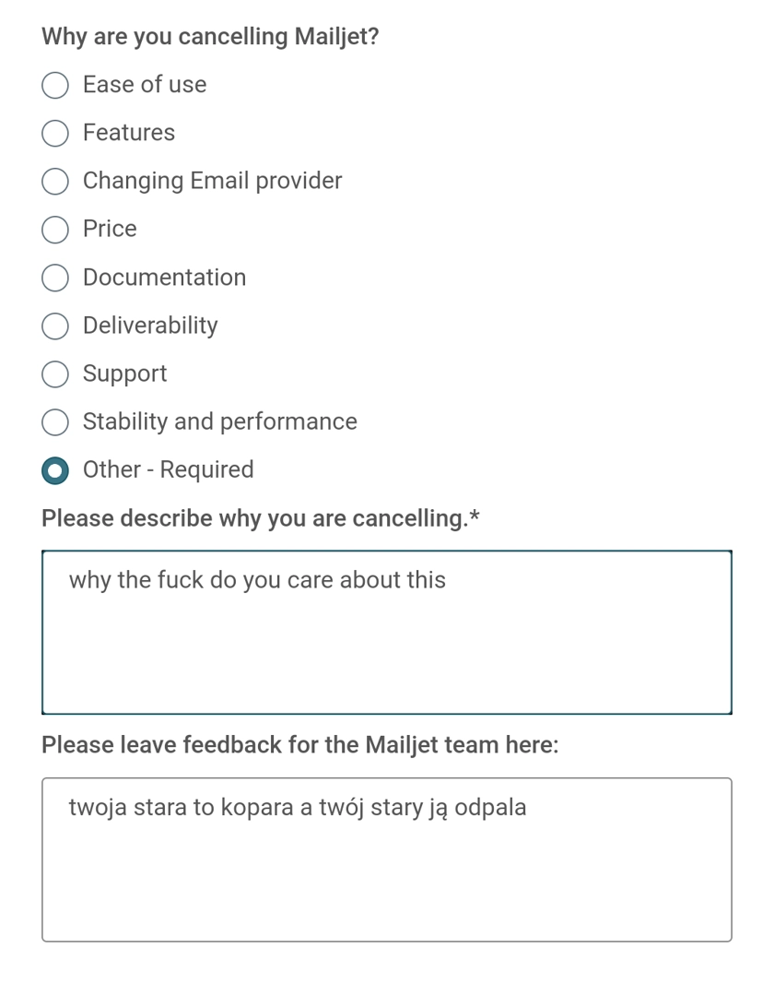The width and height of the screenshot is (774, 996).
Task: Click the 'Changing Email provider' label text
Action: pyautogui.click(x=212, y=181)
